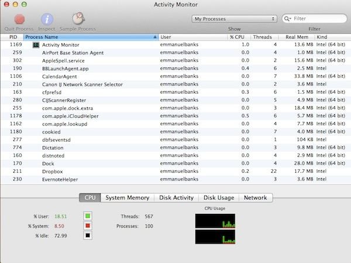Switch to the CPU tab

click(90, 198)
